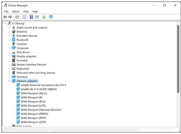Click the Cameras webcam icon
Image resolution: width=181 pixels, height=134 pixels.
point(14,44)
